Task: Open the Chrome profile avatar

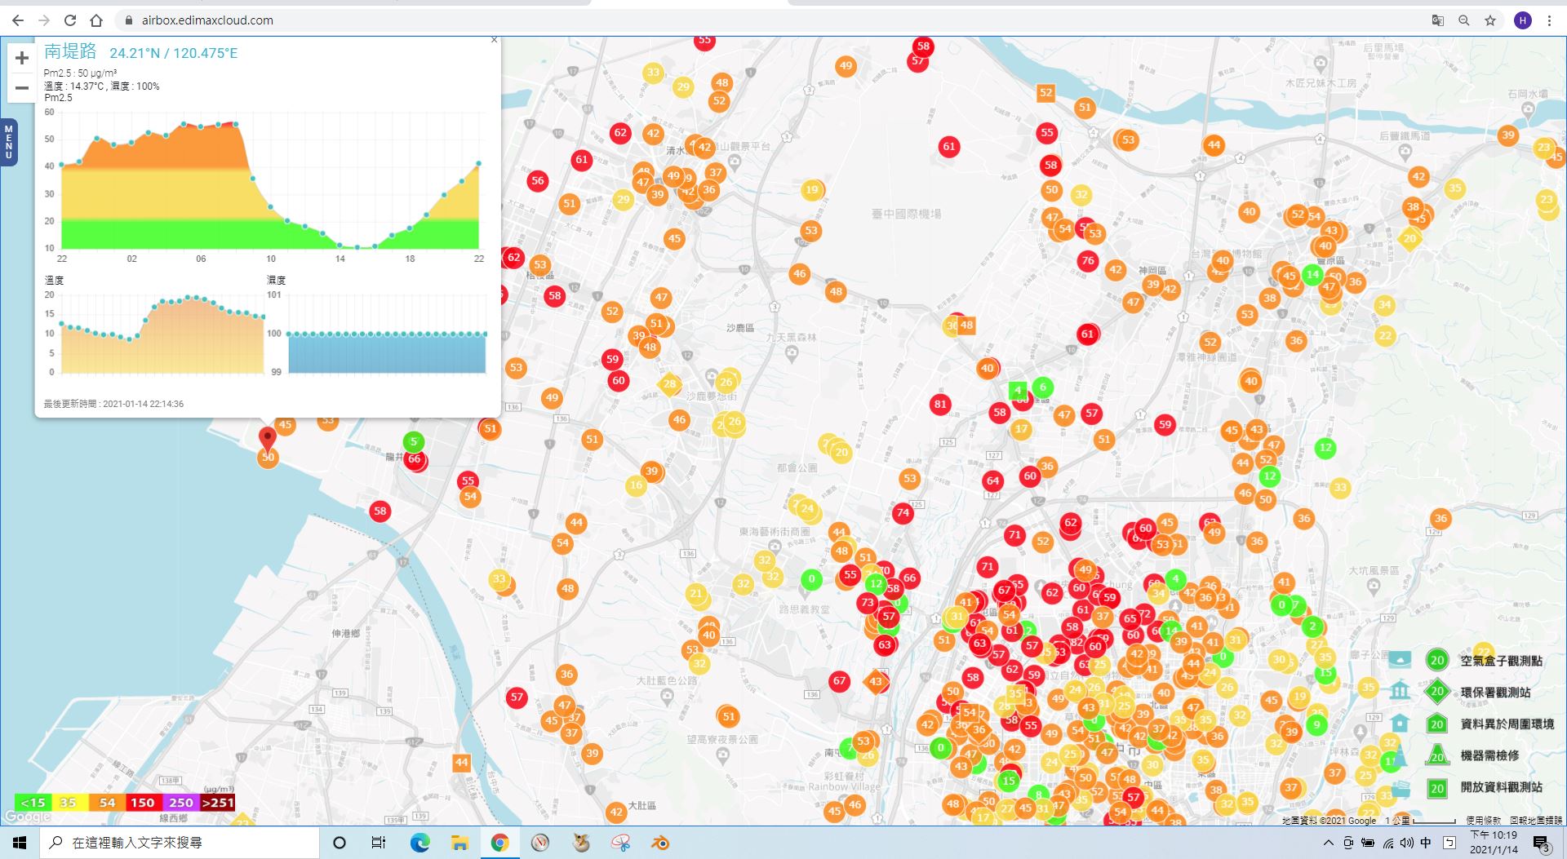Action: tap(1522, 20)
